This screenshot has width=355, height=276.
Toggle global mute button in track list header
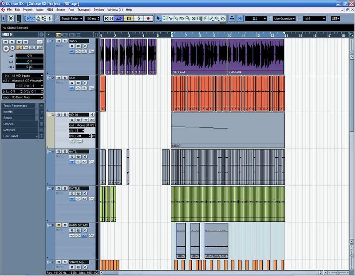point(59,35)
